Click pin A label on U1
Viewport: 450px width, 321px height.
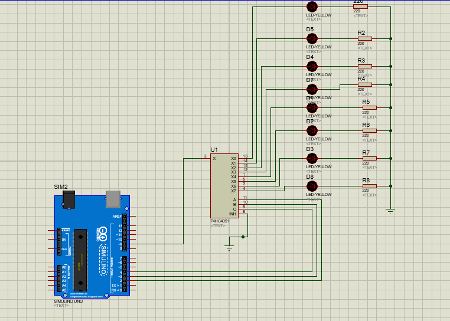234,199
